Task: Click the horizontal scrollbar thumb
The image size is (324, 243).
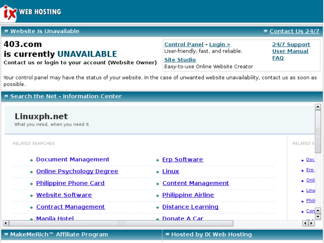Action: (121, 223)
